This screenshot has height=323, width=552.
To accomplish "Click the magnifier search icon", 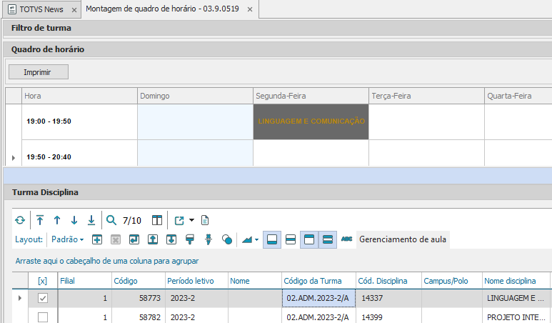I will tap(111, 220).
